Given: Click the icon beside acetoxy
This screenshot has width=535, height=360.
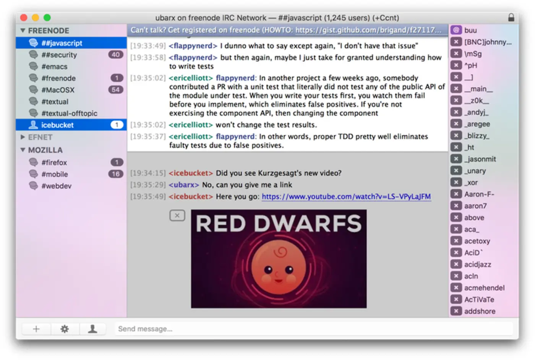Looking at the screenshot, I should (456, 241).
